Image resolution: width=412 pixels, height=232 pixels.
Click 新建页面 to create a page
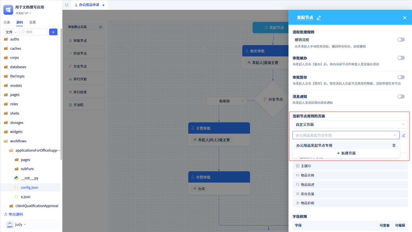[346, 153]
